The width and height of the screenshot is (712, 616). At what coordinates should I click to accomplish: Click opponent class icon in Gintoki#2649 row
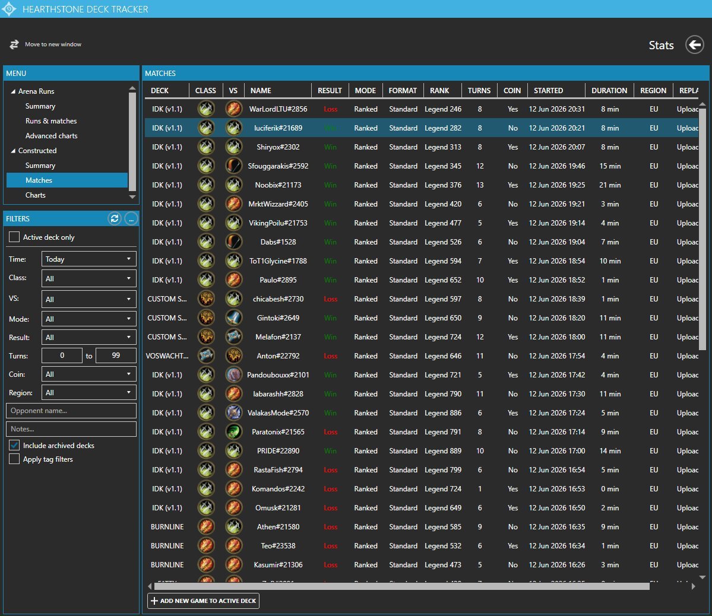coord(234,317)
